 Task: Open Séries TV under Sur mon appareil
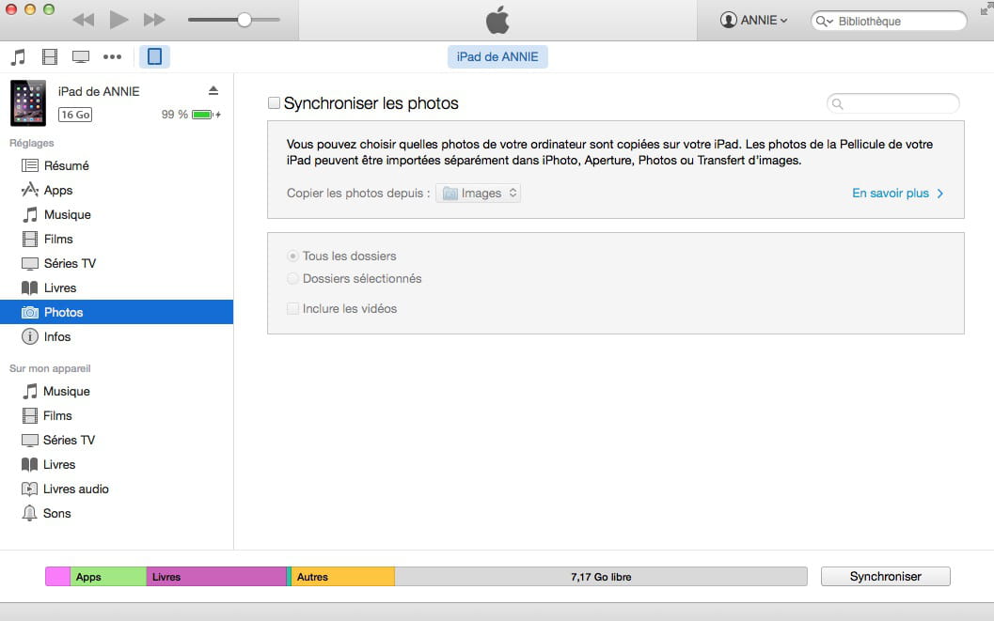click(117, 440)
